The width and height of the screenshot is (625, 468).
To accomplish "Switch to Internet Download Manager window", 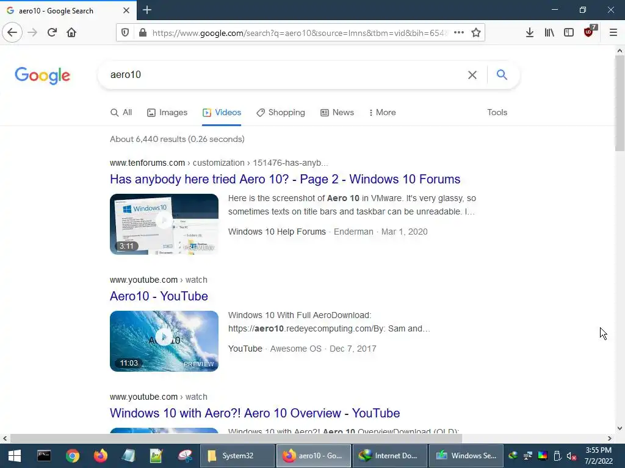I will click(390, 456).
